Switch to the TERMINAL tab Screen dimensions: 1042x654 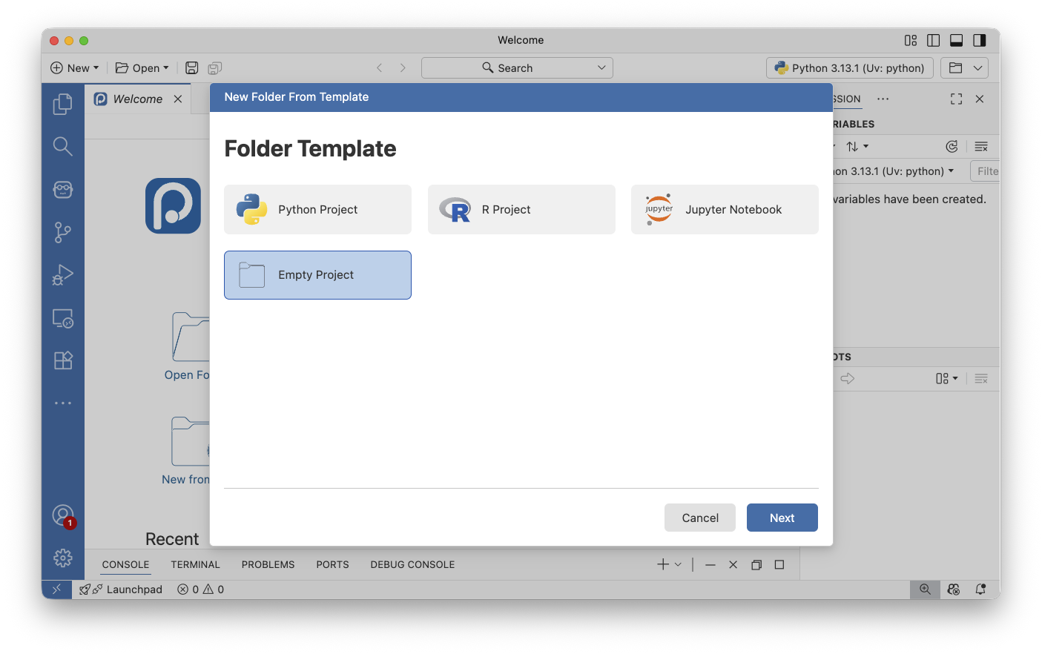point(195,564)
